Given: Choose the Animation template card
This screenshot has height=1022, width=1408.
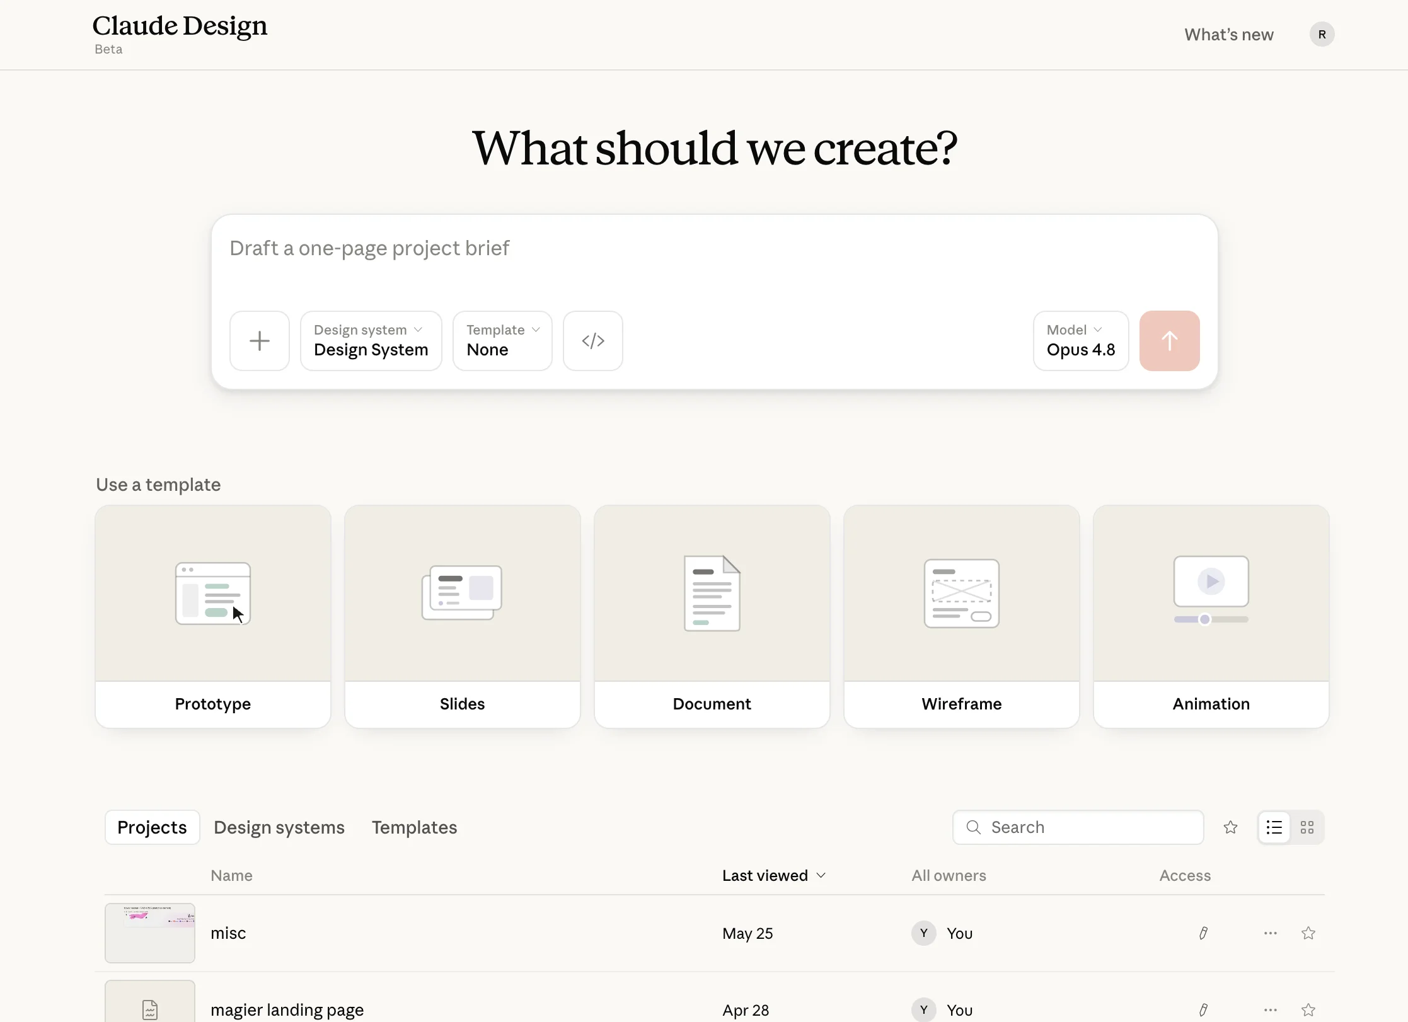Looking at the screenshot, I should (x=1211, y=616).
